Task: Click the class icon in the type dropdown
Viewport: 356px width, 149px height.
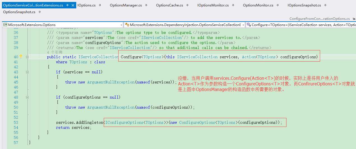Action: point(127,25)
